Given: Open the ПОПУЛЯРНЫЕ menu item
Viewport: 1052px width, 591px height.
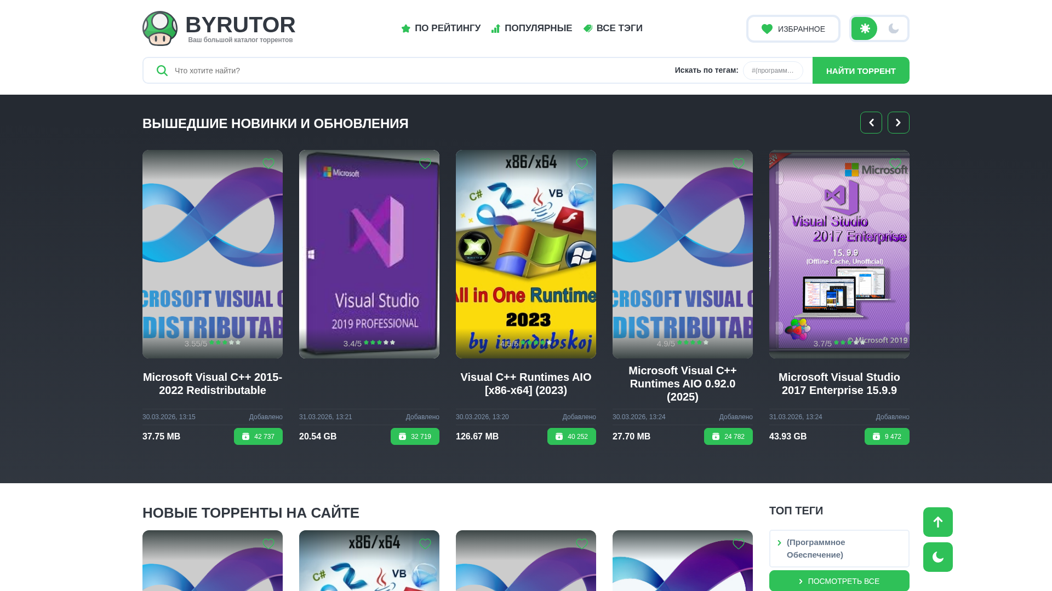Looking at the screenshot, I should 531,28.
